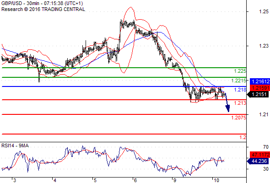Click the red 1.2075 support level label

click(x=239, y=118)
